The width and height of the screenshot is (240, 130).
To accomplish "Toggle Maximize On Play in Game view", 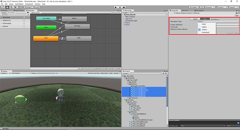I will (94, 73).
